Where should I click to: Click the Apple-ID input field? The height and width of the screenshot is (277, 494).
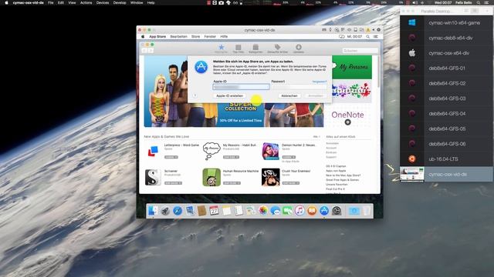pyautogui.click(x=242, y=87)
